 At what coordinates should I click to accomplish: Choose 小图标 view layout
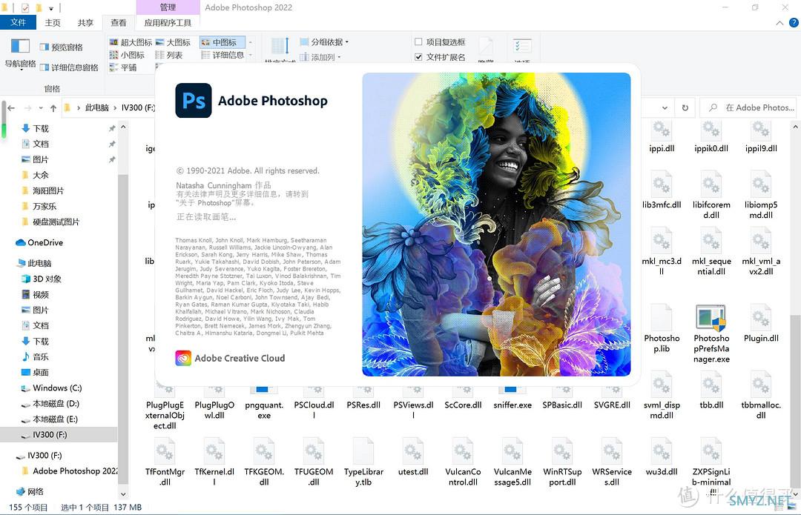tap(127, 55)
